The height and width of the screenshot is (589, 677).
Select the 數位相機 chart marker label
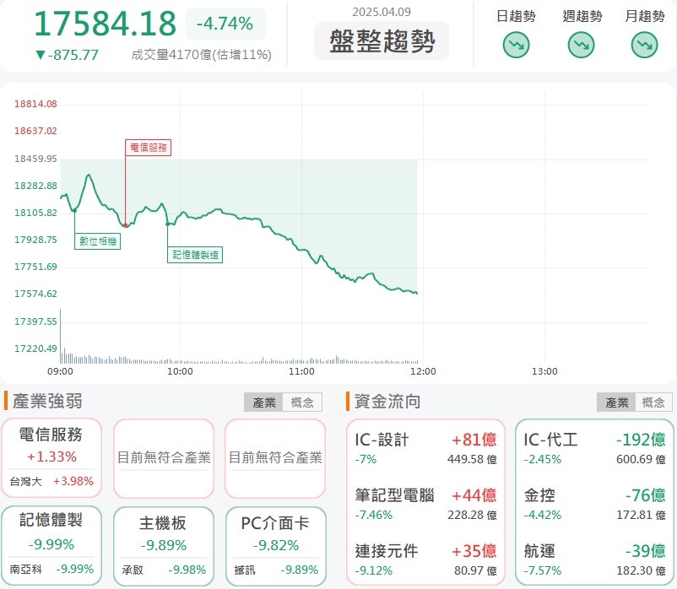[98, 241]
